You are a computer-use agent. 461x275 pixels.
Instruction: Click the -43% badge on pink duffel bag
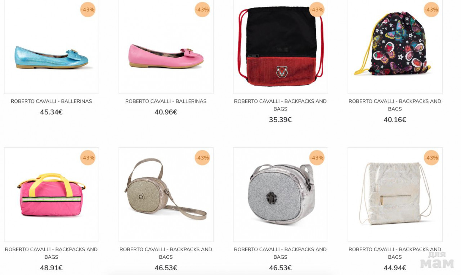88,158
